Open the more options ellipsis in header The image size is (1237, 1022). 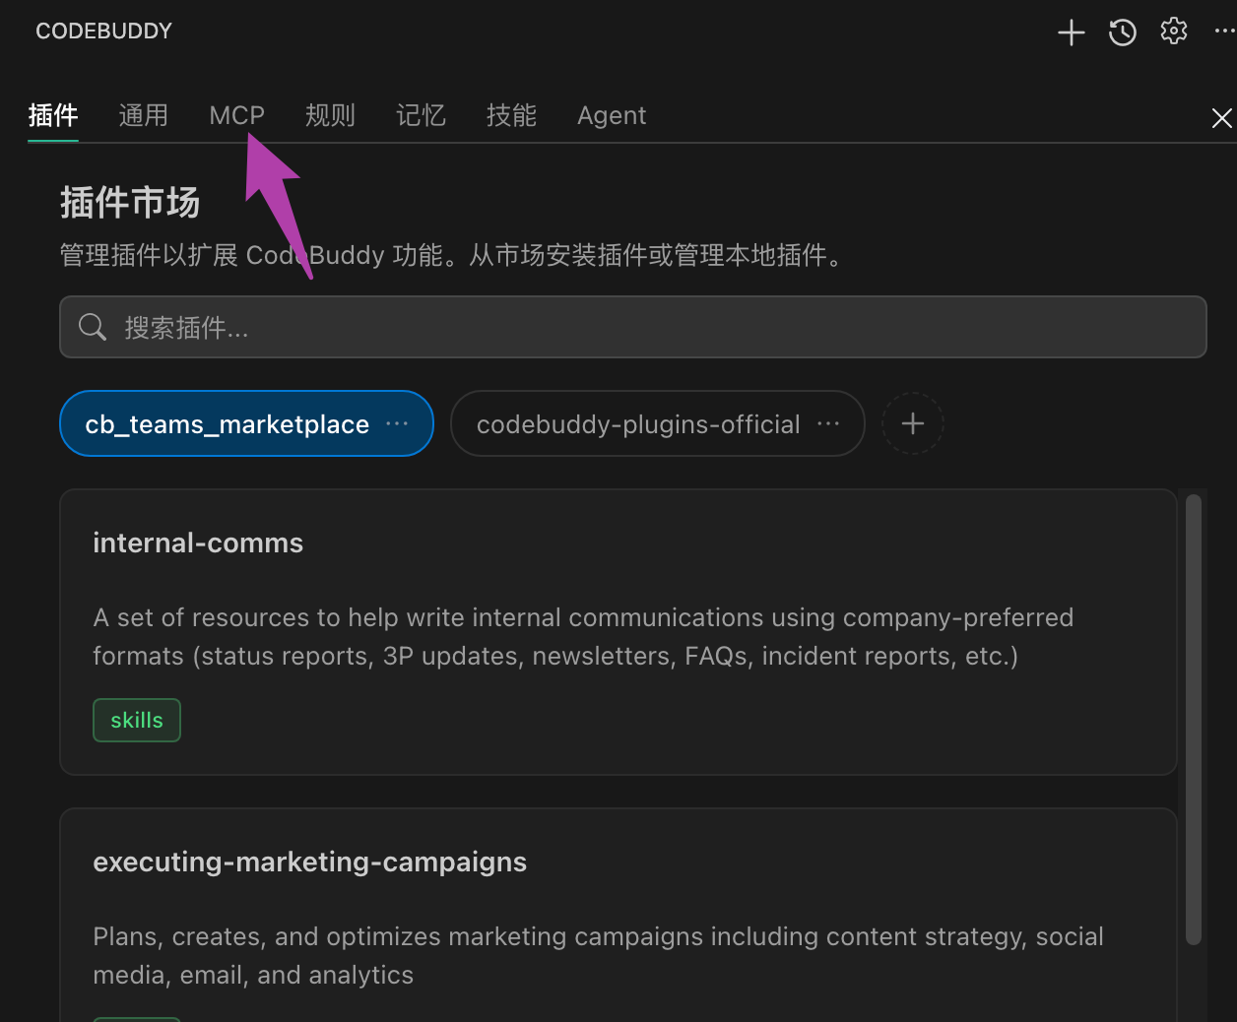[1224, 32]
